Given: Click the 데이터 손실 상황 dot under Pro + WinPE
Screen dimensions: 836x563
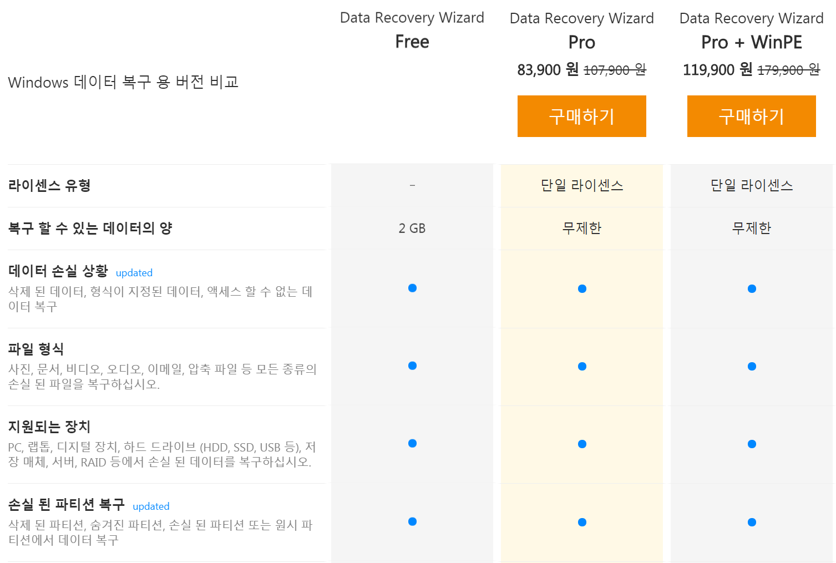Looking at the screenshot, I should (752, 288).
